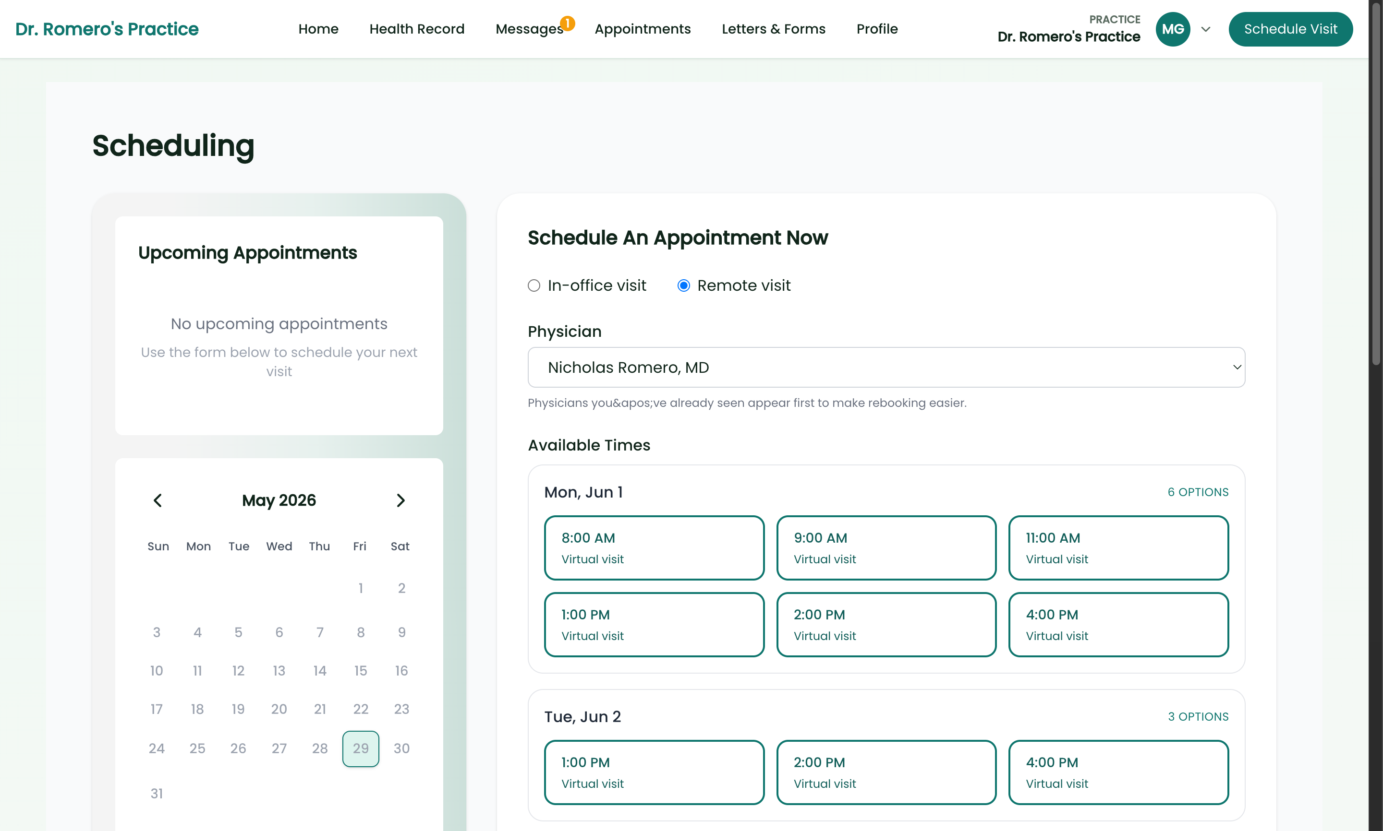1383x831 pixels.
Task: Click the No upcoming appointments text
Action: [x=279, y=324]
